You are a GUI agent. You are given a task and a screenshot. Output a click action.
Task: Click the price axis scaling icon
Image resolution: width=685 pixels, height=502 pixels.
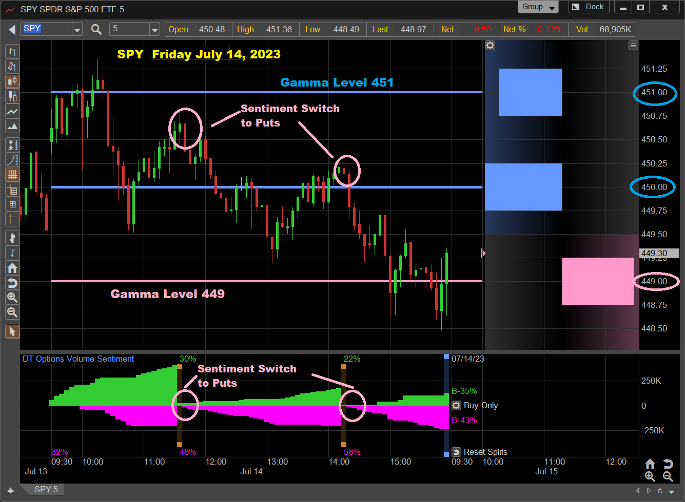click(x=12, y=160)
